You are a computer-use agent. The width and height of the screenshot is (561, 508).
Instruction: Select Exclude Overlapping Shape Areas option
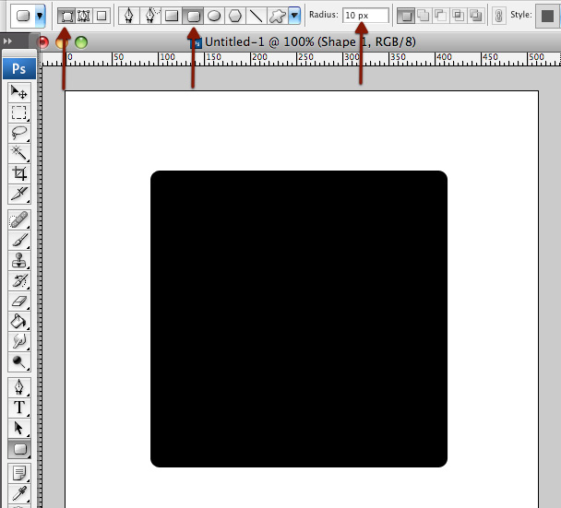pyautogui.click(x=475, y=16)
